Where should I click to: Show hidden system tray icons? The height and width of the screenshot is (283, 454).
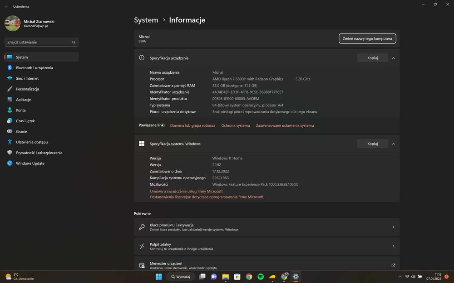click(x=400, y=277)
